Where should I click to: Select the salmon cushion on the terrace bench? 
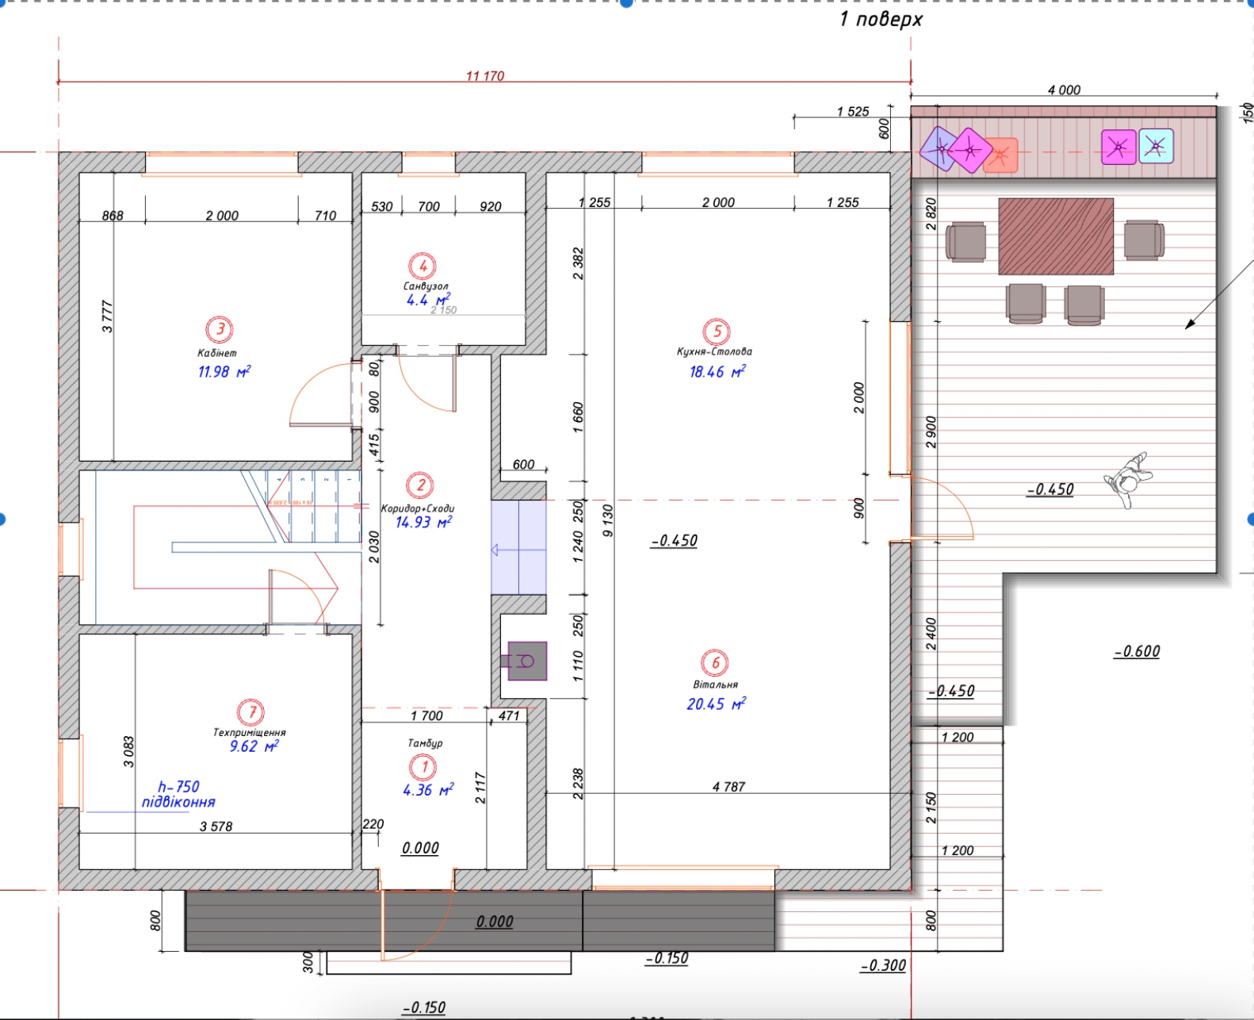[1002, 156]
